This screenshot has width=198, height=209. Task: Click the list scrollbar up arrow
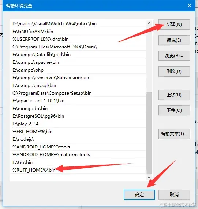point(149,23)
